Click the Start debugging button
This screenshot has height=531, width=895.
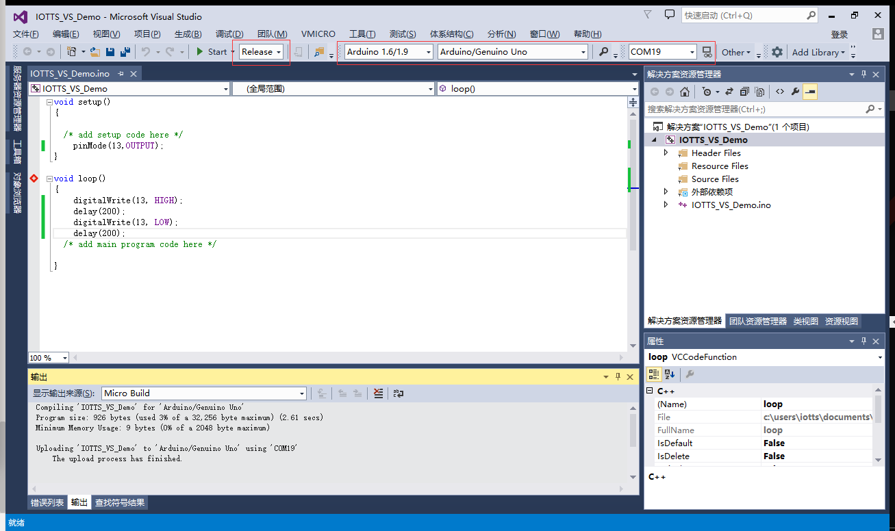coord(211,51)
